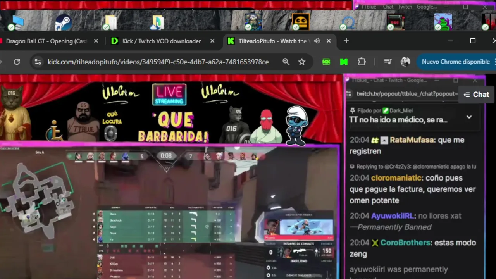Open the green M extension icon
The image size is (496, 279).
coord(344,62)
